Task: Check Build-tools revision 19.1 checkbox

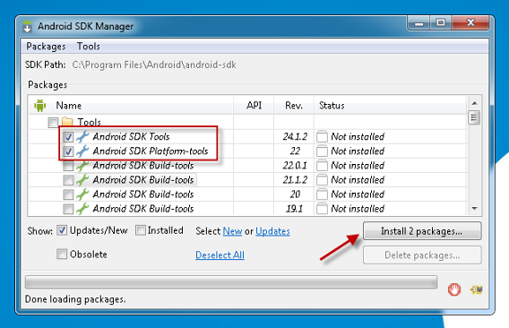Action: 68,209
